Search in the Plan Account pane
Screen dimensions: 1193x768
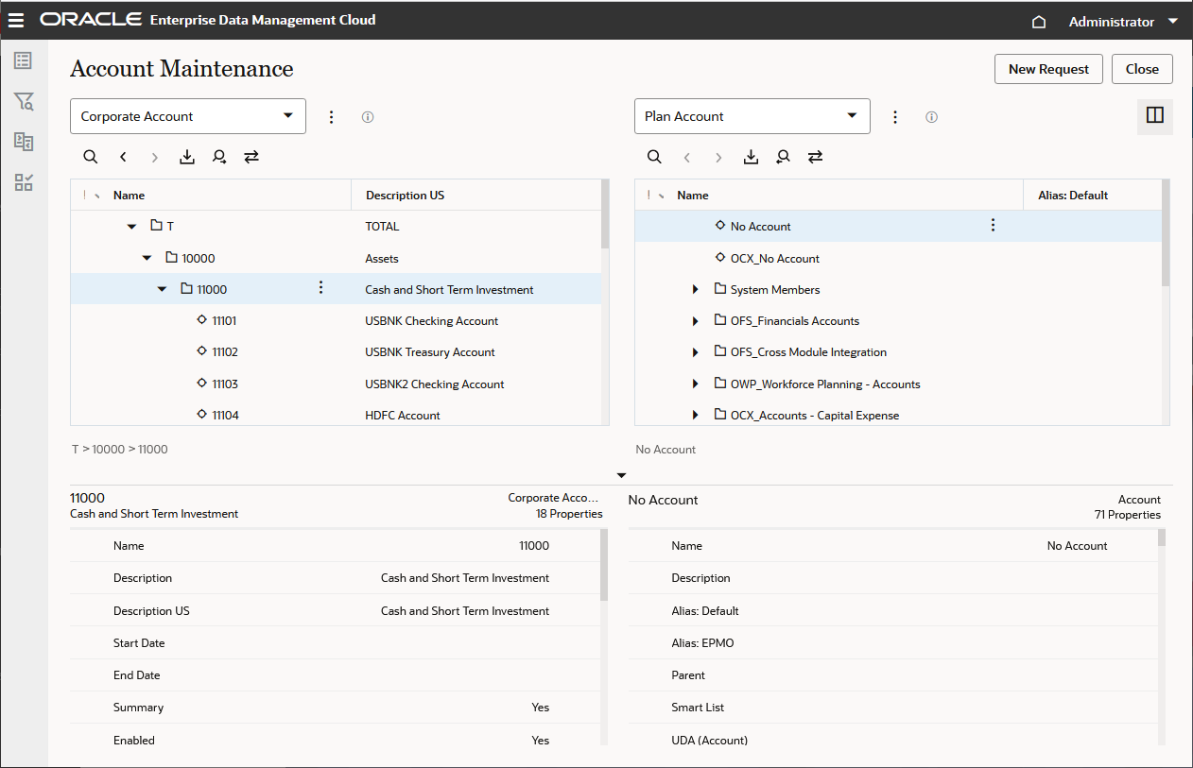[x=654, y=157]
